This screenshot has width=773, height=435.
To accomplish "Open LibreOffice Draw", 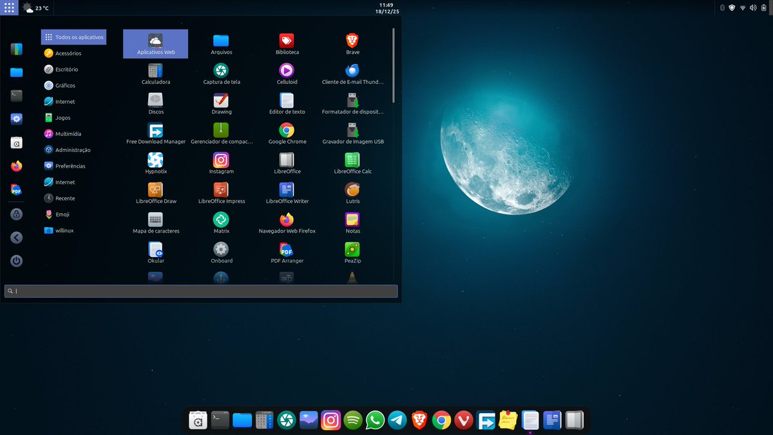I will click(155, 193).
